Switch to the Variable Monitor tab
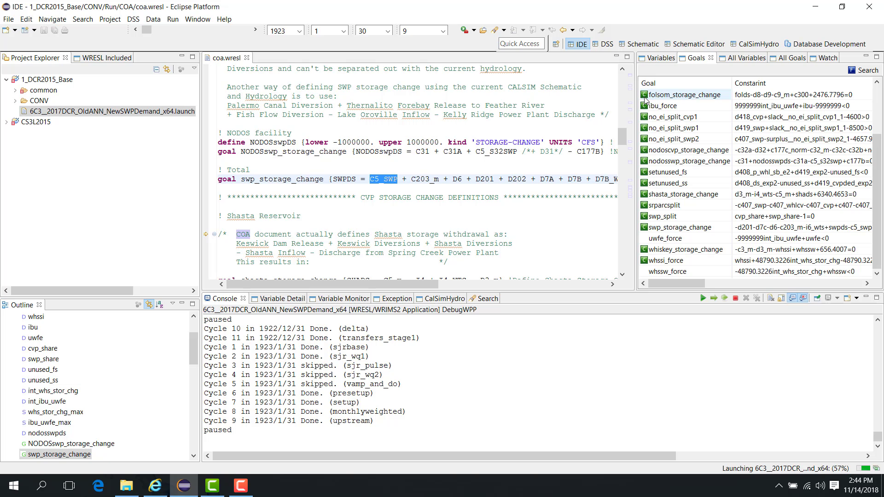Screen dimensions: 884x497 click(x=339, y=299)
